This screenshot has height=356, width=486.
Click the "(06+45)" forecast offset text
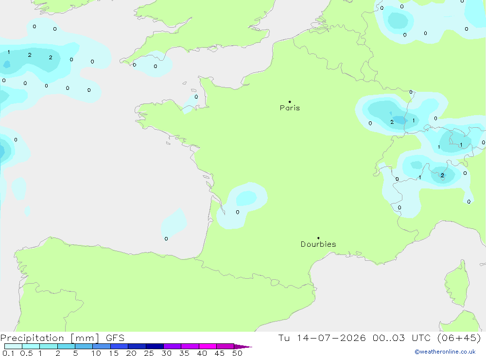tap(459, 338)
